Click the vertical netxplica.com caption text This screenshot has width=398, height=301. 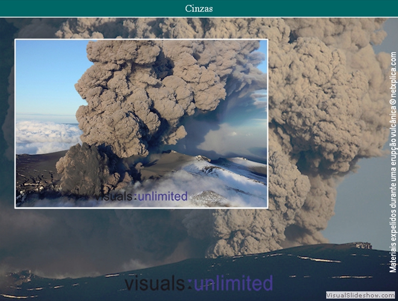393,162
